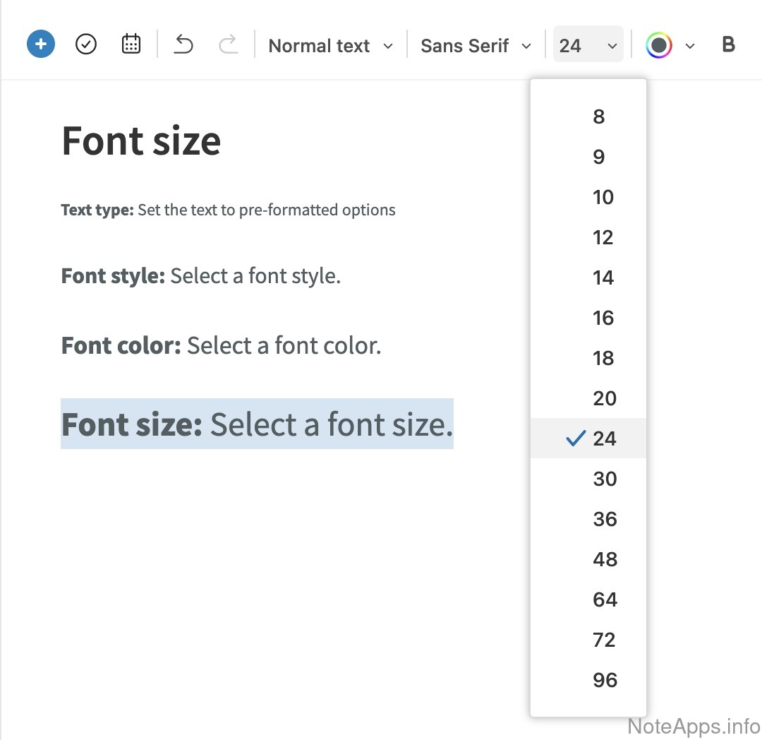Expand the font color chevron arrow
This screenshot has width=762, height=740.
[690, 46]
